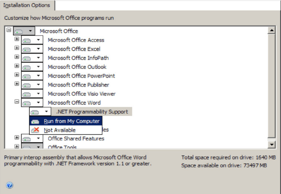Expand the Microsoft Office InfoPath node
Image resolution: width=281 pixels, height=194 pixels.
pos(17,57)
